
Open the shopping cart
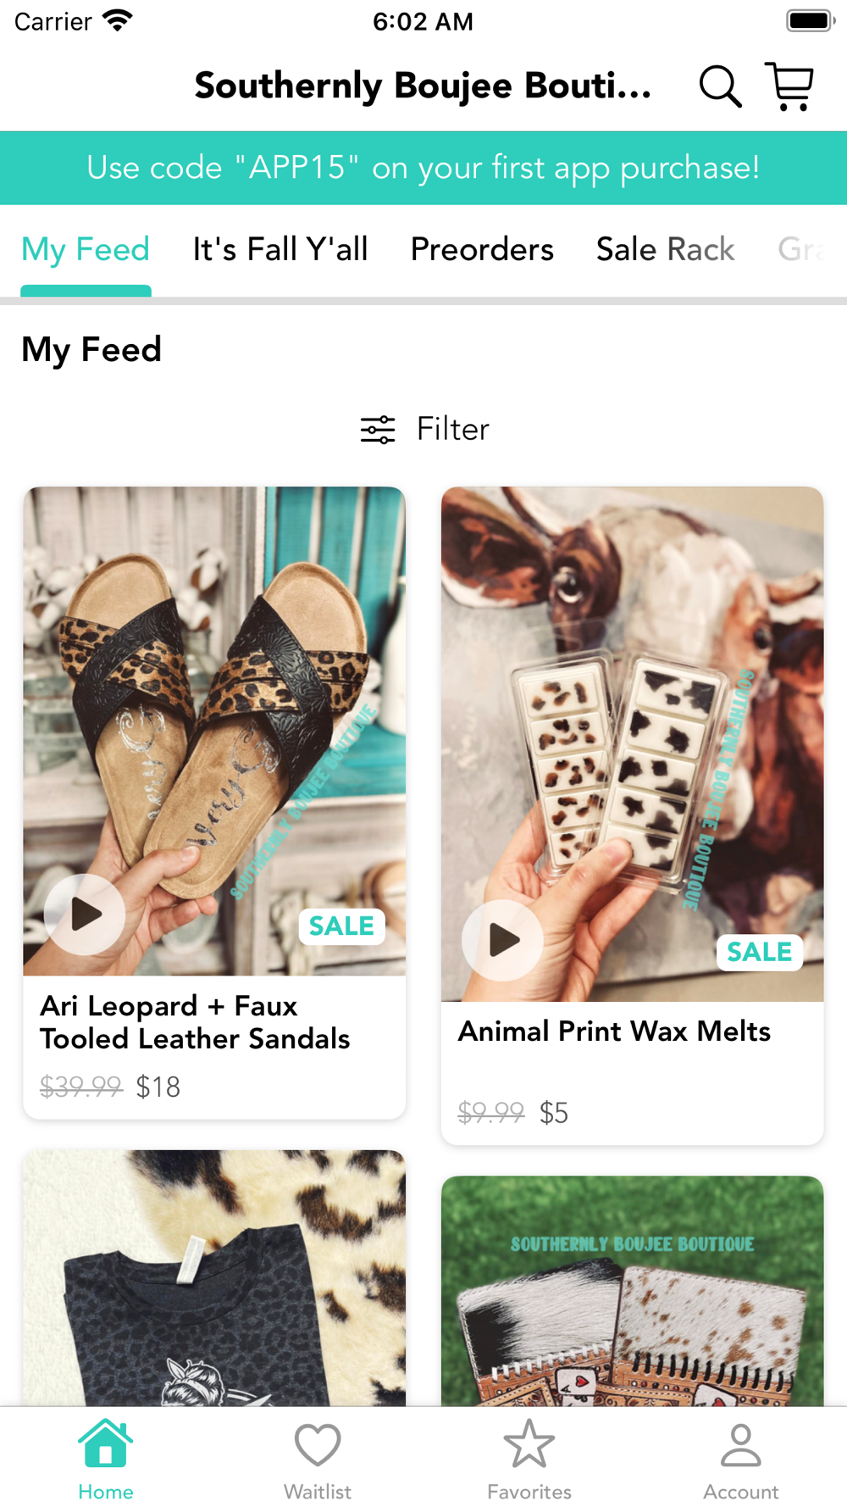789,86
